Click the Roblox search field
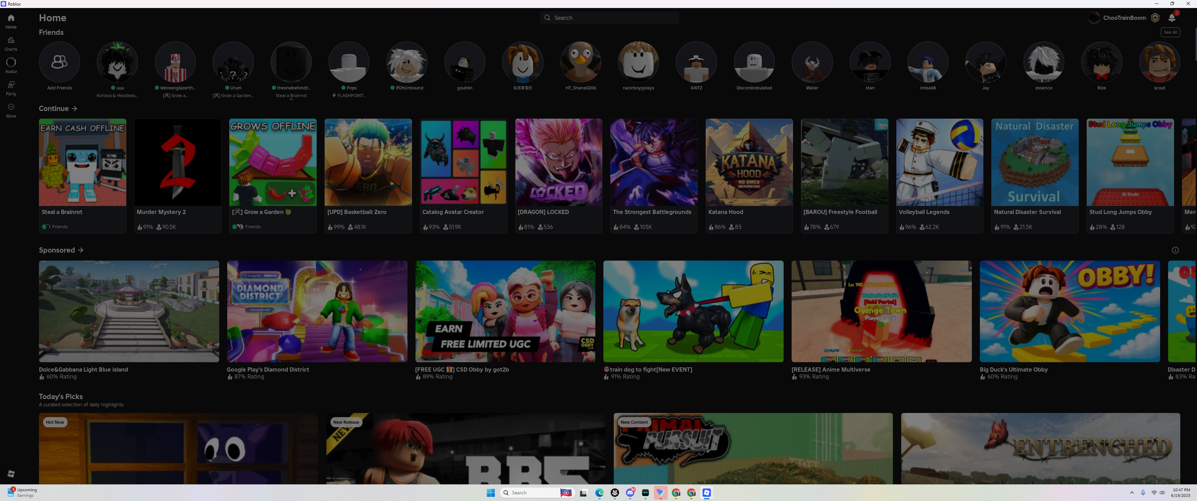 coord(610,18)
